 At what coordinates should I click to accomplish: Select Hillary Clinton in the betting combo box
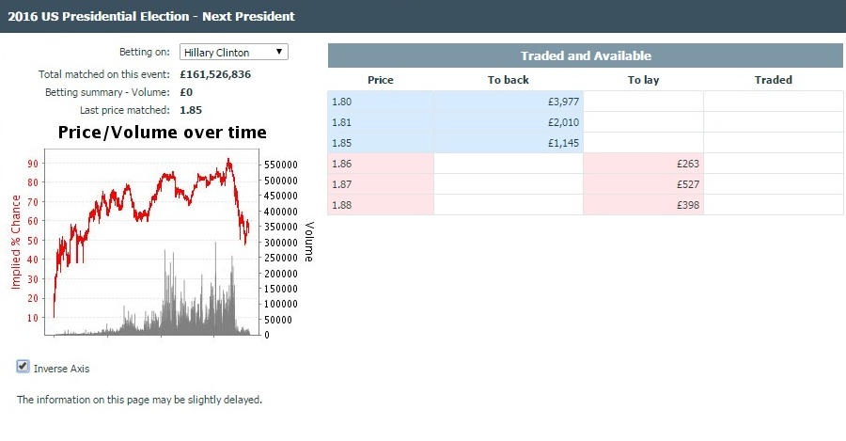click(x=234, y=52)
